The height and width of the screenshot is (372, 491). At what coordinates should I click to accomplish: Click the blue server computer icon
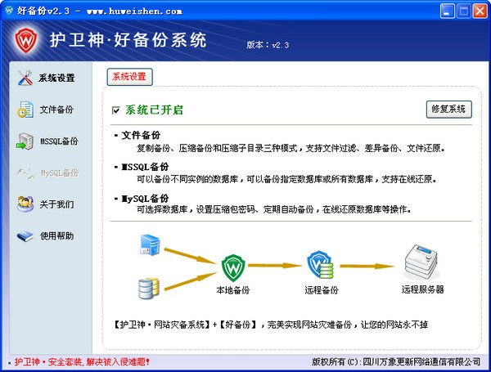[x=150, y=245]
